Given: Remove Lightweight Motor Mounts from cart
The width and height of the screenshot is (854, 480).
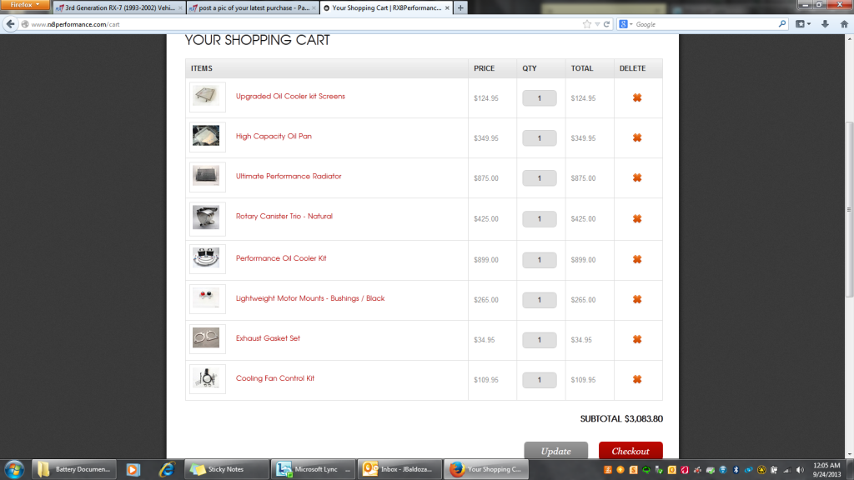Looking at the screenshot, I should (636, 299).
